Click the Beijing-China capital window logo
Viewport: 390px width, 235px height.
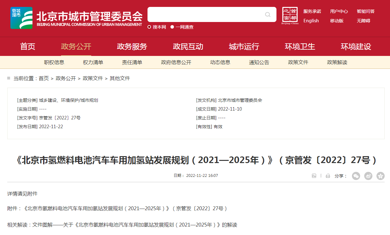pyautogui.click(x=290, y=16)
